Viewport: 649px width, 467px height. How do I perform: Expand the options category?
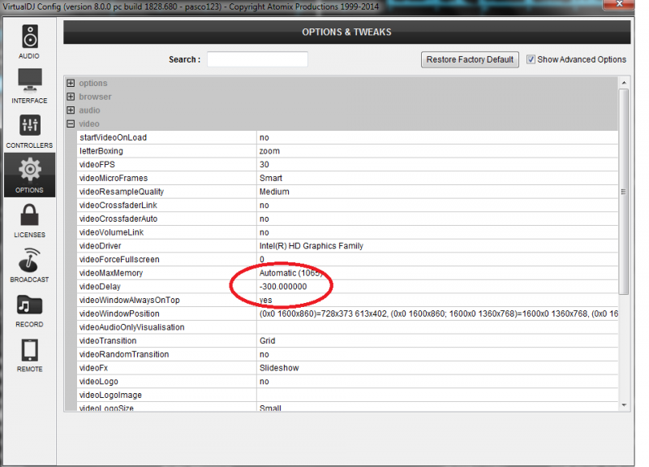[71, 84]
